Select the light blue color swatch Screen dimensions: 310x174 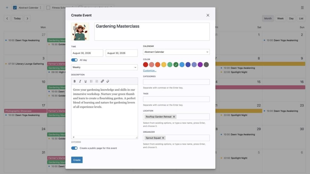tap(182, 64)
